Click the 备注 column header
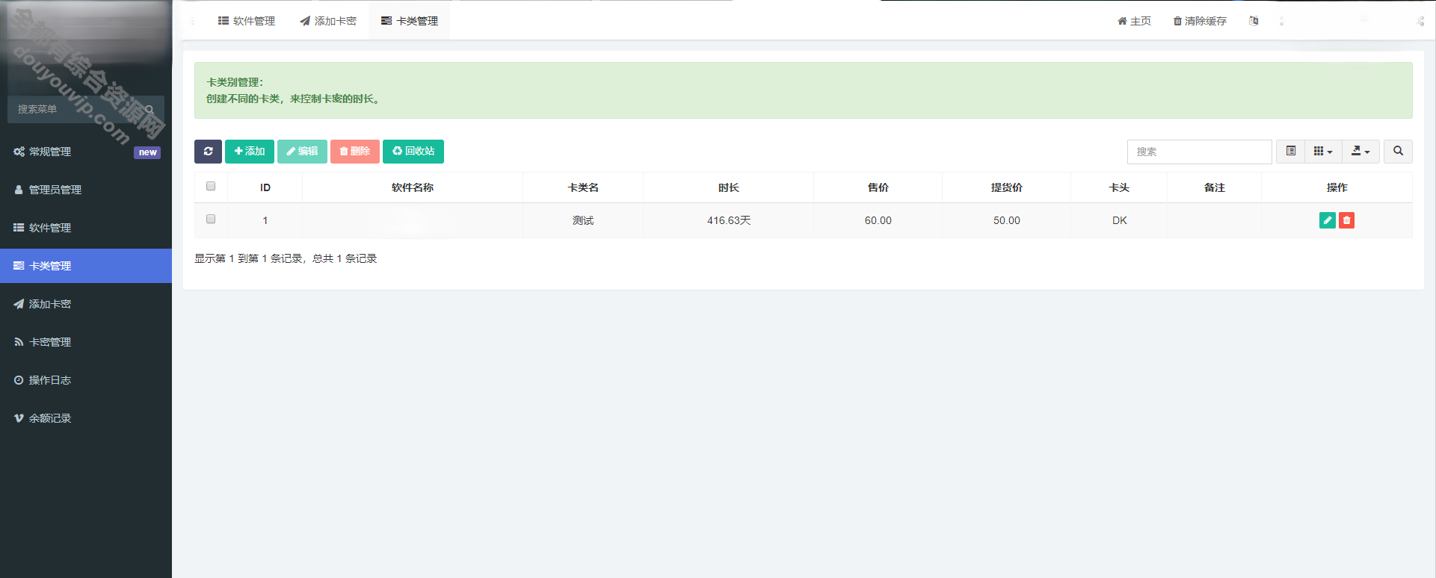Viewport: 1436px width, 578px height. click(1215, 187)
